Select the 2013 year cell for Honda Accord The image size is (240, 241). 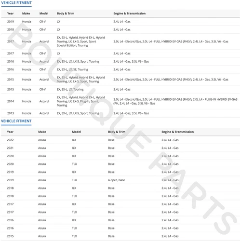point(11,113)
